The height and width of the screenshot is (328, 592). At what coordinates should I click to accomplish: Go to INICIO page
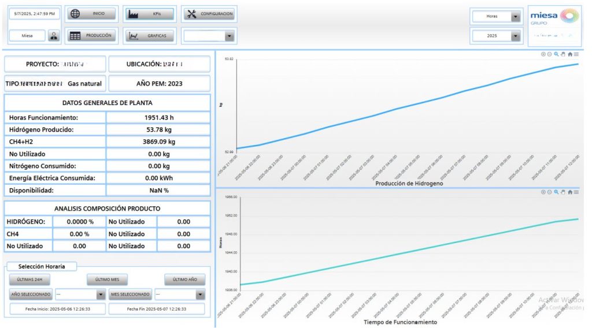pos(92,14)
